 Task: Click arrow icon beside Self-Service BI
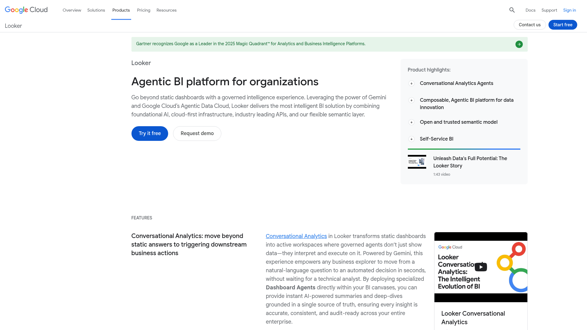point(412,139)
